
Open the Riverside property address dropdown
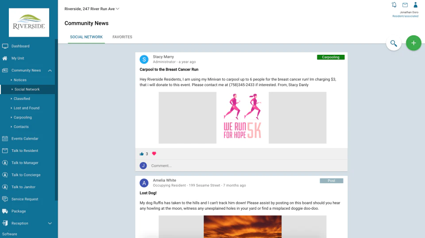point(92,9)
